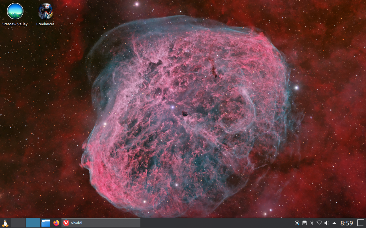
Task: Open the Wi-Fi network tray icon
Action: coord(319,223)
